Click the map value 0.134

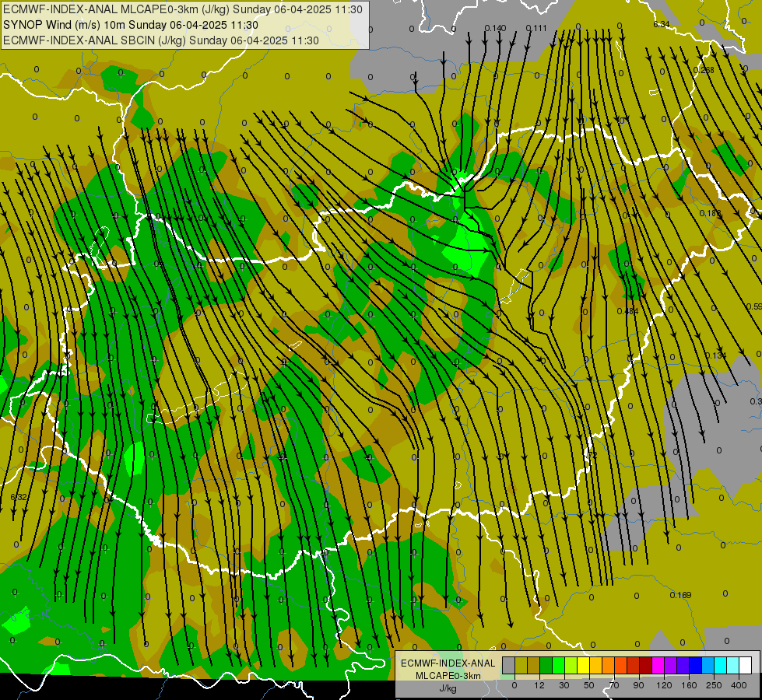(716, 355)
